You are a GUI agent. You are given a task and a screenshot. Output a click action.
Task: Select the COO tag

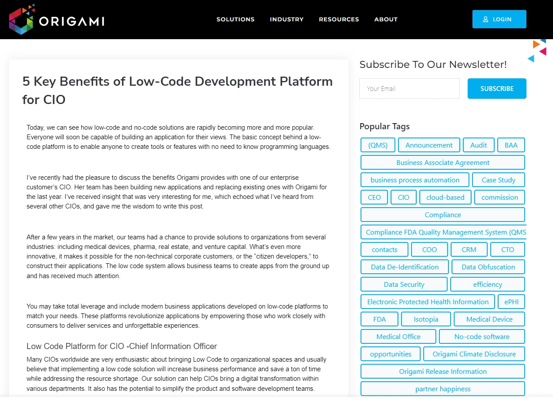point(429,249)
